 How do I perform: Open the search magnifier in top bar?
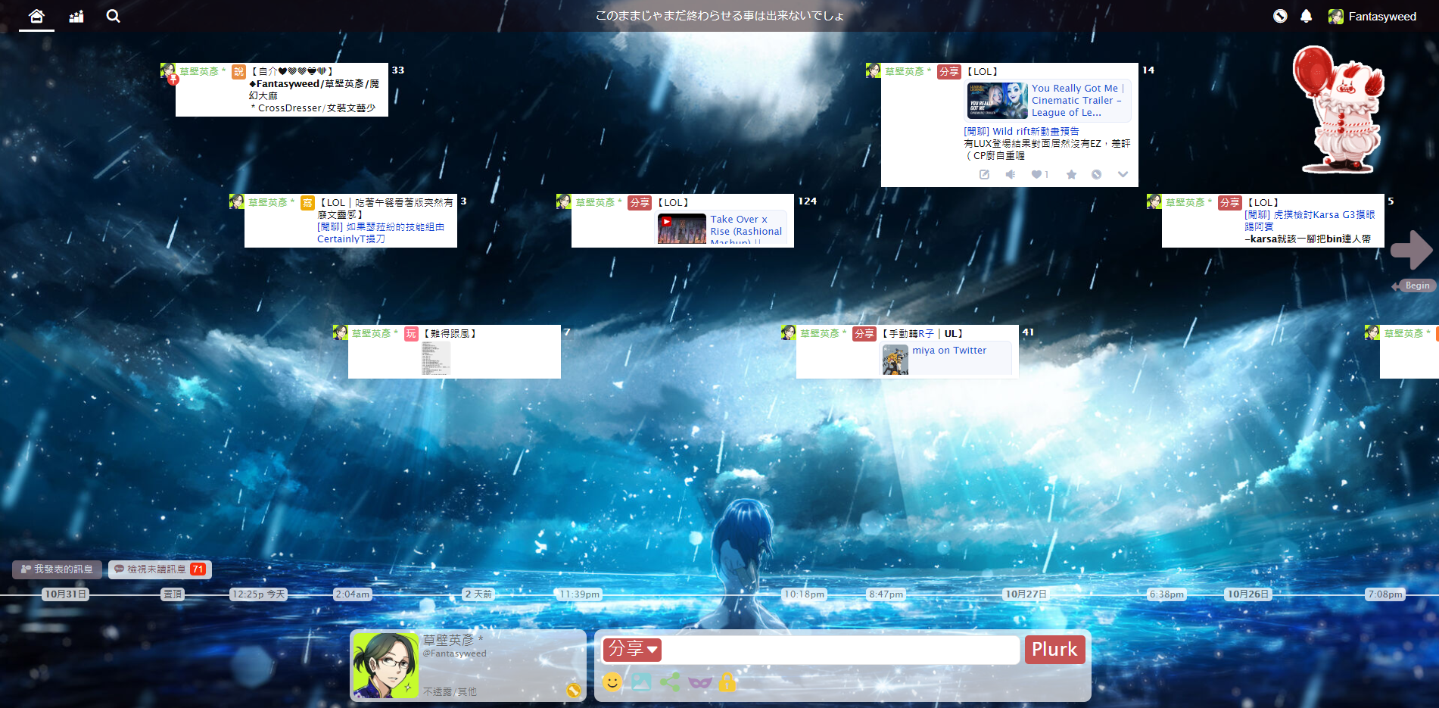point(113,16)
